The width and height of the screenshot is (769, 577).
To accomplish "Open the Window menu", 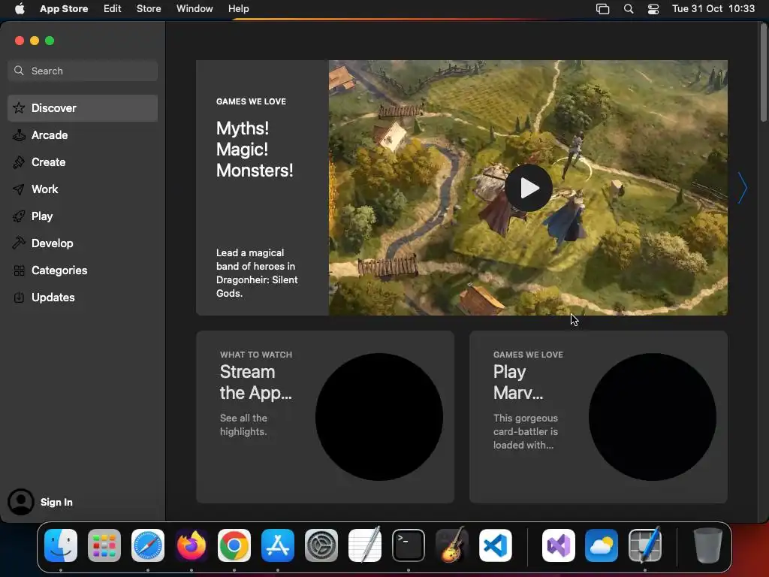I will point(195,9).
